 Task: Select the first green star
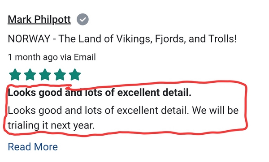pos(15,75)
